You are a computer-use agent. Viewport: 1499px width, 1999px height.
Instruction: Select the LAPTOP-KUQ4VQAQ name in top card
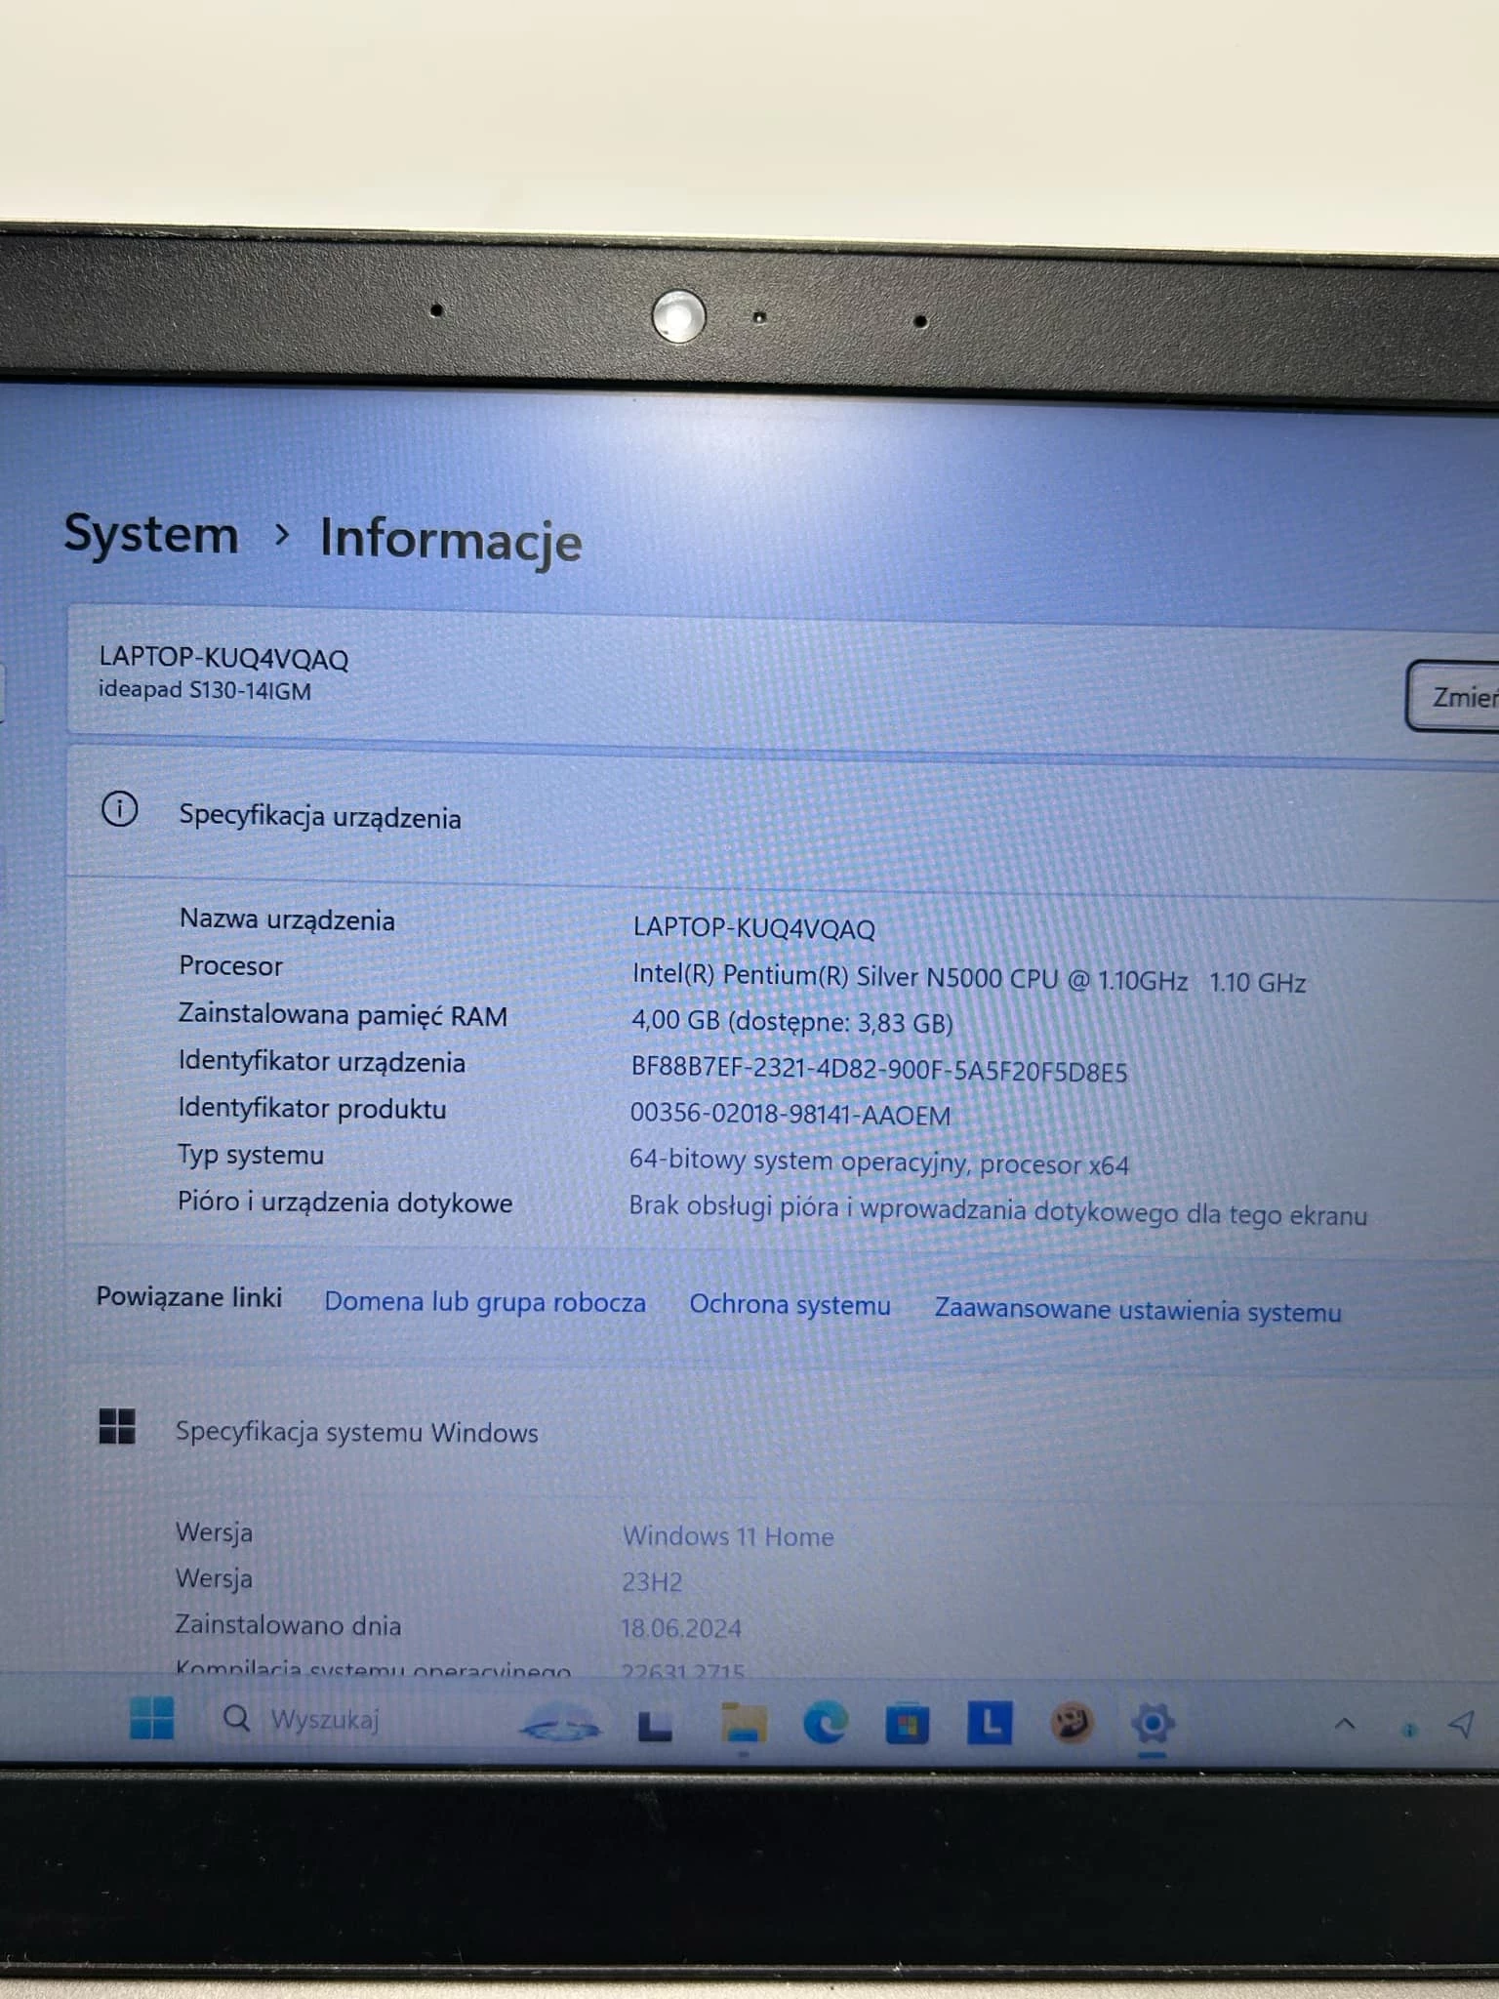tap(223, 659)
